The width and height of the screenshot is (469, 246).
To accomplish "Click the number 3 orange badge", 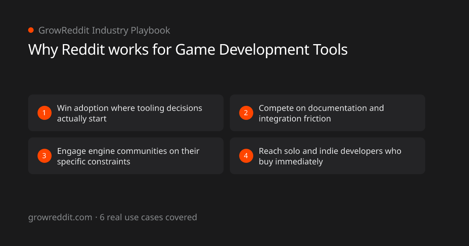I will [44, 156].
